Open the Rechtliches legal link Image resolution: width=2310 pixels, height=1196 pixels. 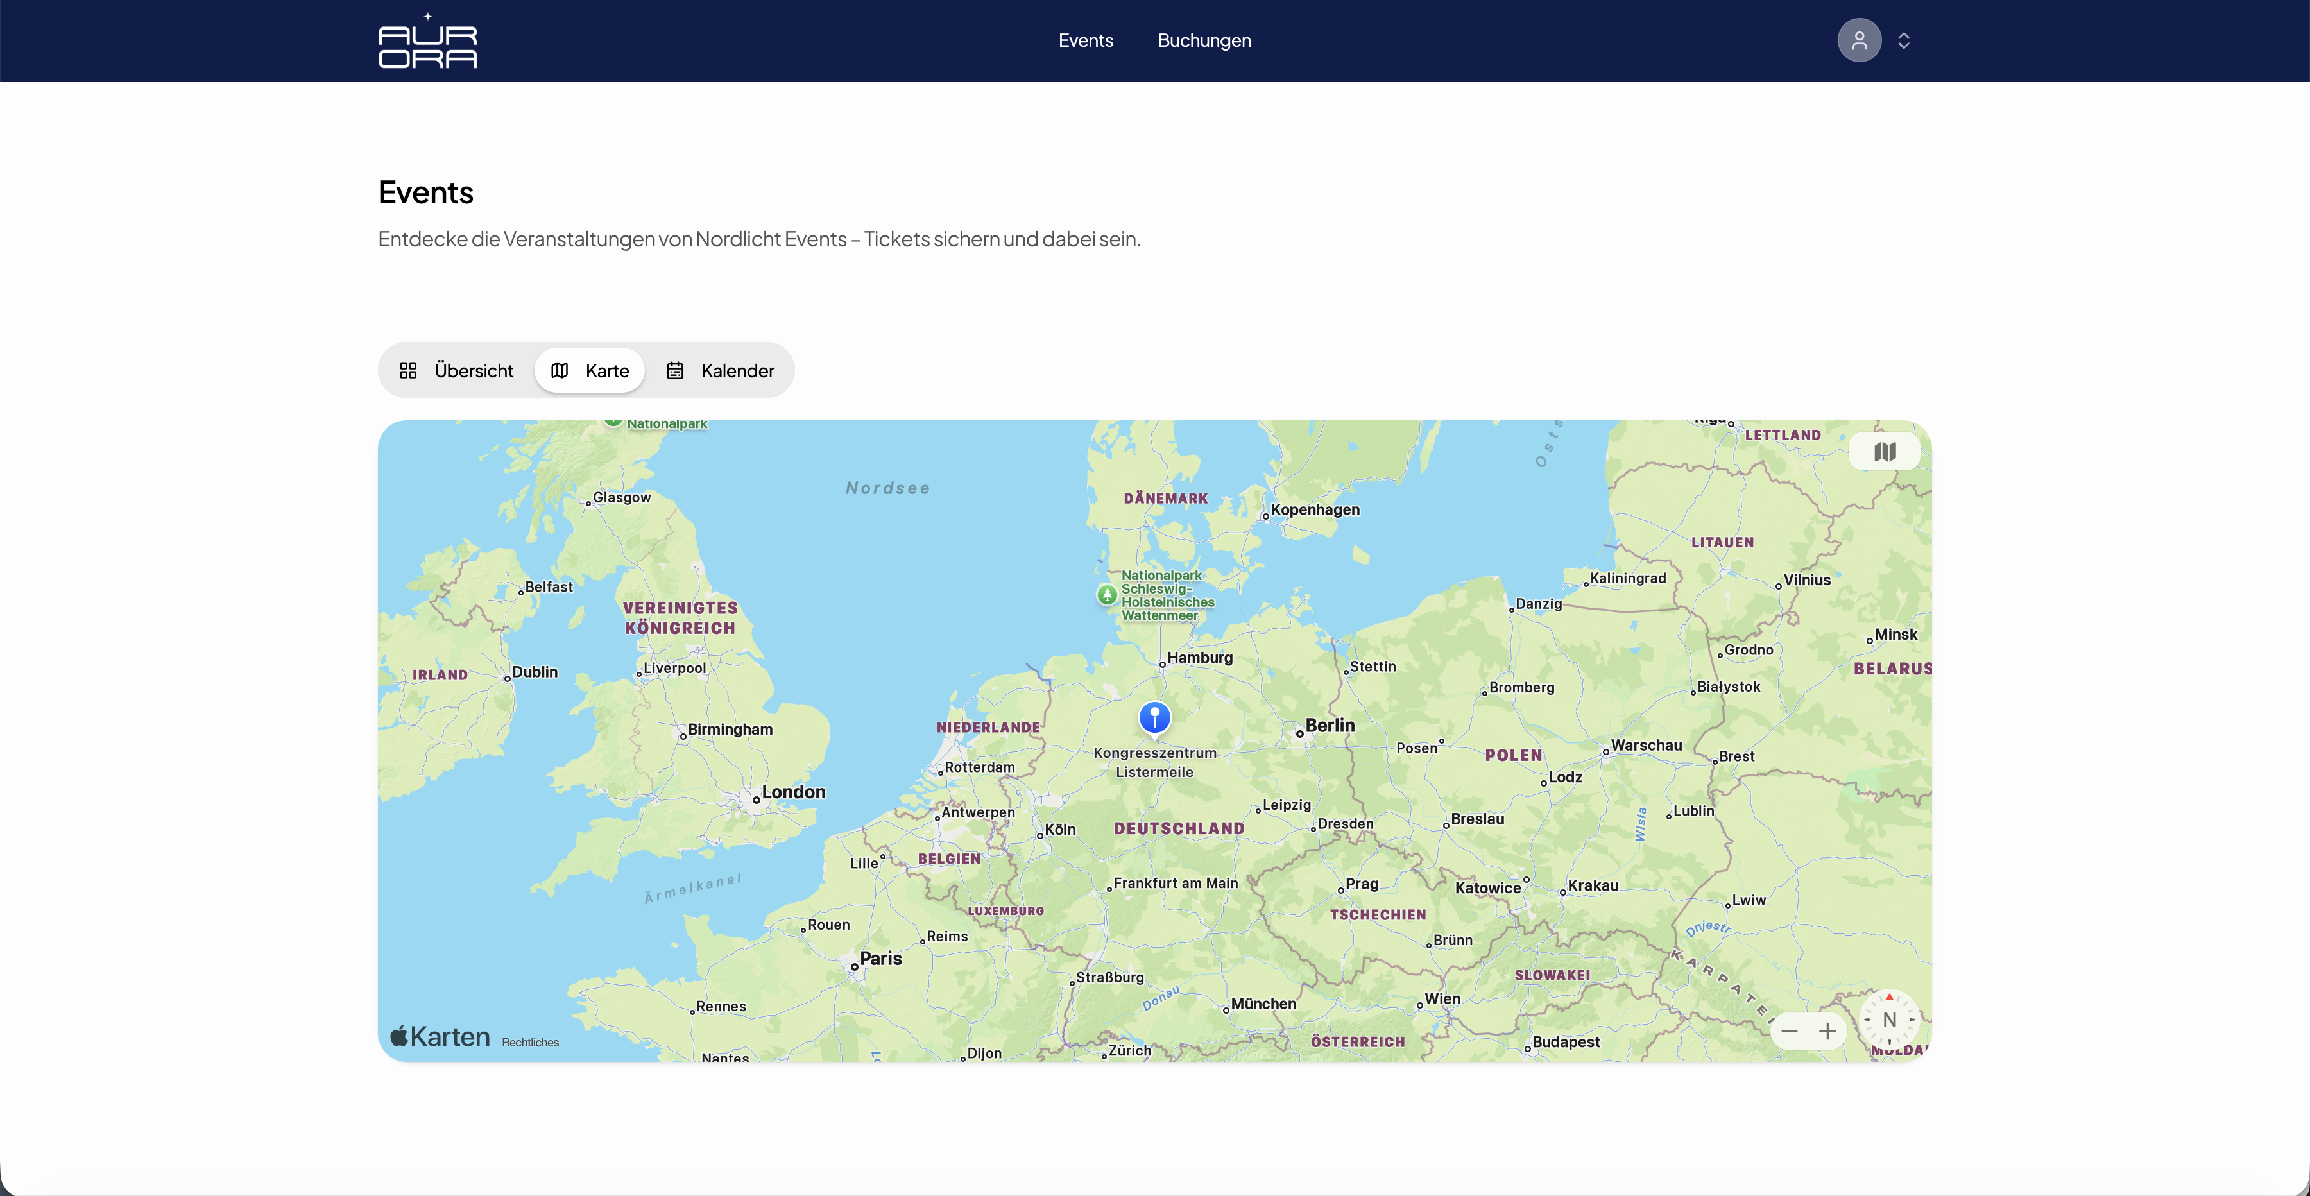tap(530, 1042)
